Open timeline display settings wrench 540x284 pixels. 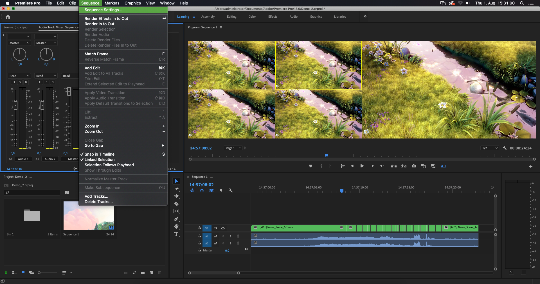(231, 190)
